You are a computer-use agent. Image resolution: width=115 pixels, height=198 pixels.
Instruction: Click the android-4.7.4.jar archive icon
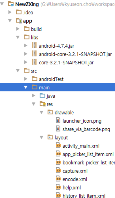[x=34, y=45]
